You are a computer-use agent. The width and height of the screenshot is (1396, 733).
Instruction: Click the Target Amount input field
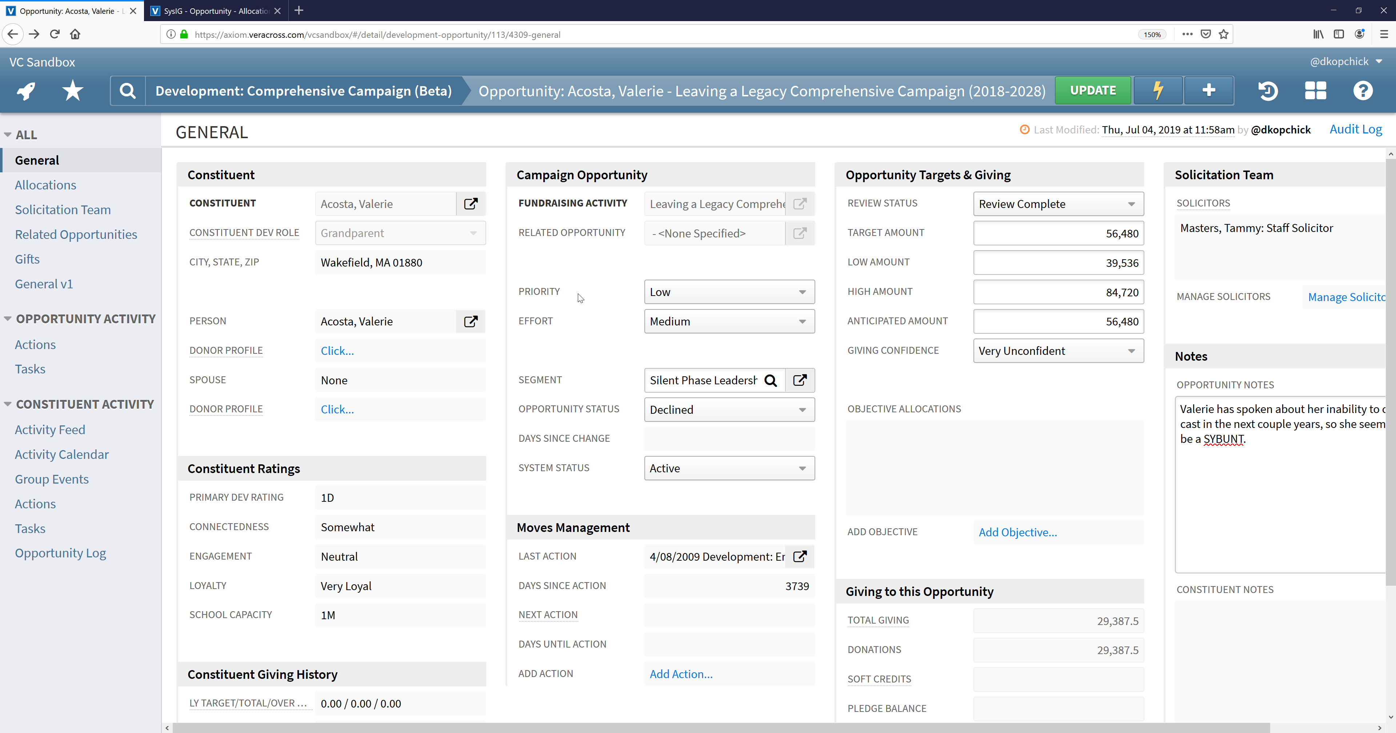1058,233
